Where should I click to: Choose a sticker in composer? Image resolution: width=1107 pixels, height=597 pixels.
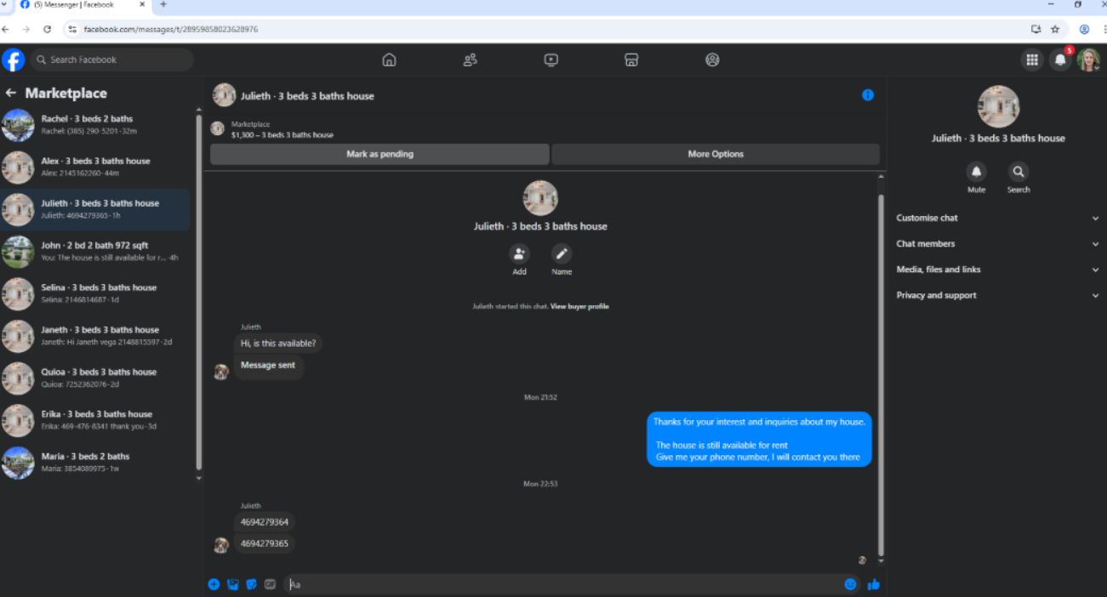pos(251,584)
